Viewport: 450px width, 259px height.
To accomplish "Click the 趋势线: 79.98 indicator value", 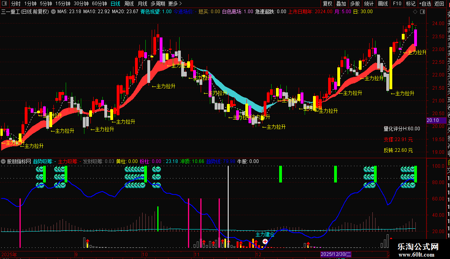I will pyautogui.click(x=221, y=161).
